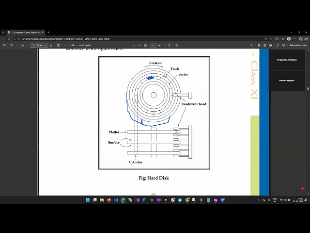Click the page number input field
Screen dimensions: 310x233
153,45
